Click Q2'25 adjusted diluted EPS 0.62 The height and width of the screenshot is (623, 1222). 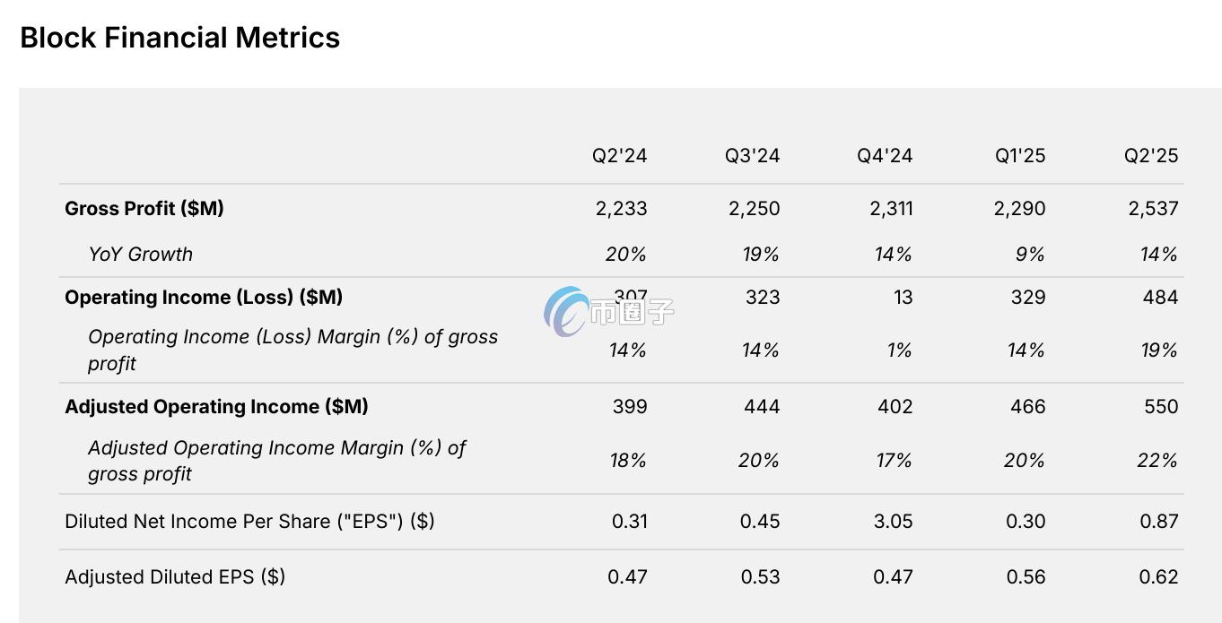coord(1158,576)
